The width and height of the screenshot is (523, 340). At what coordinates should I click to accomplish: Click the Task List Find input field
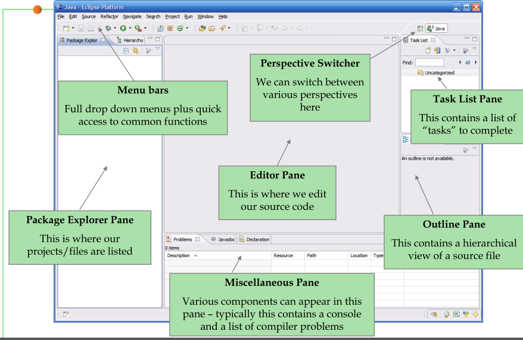pyautogui.click(x=429, y=63)
